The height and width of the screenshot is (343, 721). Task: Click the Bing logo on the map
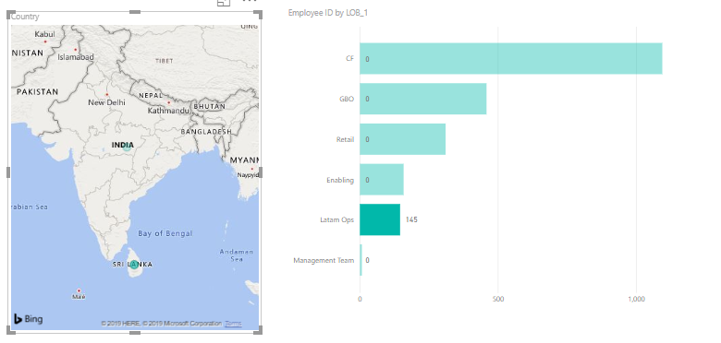28,319
